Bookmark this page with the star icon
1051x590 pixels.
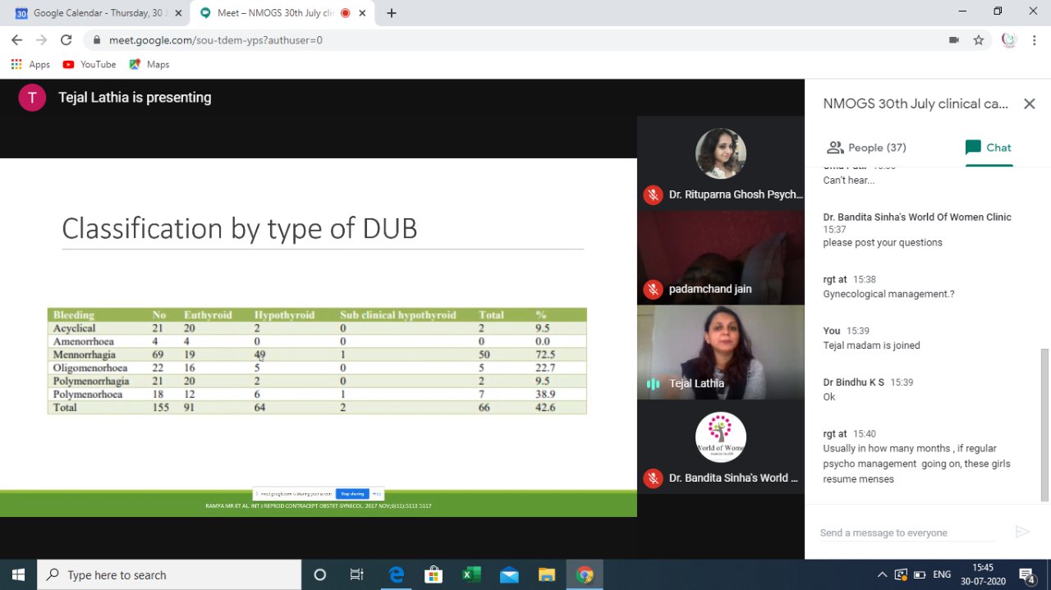coord(979,39)
